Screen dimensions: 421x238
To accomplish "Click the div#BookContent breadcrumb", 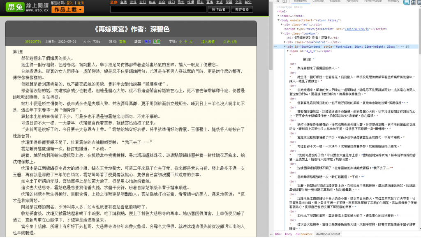I will click(x=328, y=234).
